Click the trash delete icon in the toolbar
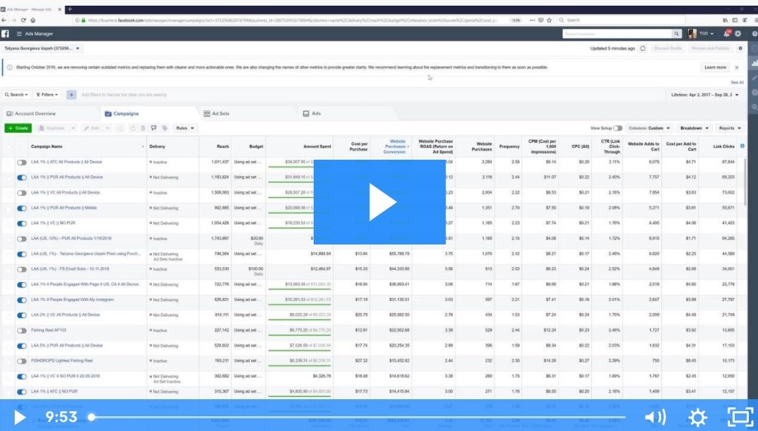Screen dimensions: 758x431 pyautogui.click(x=143, y=128)
